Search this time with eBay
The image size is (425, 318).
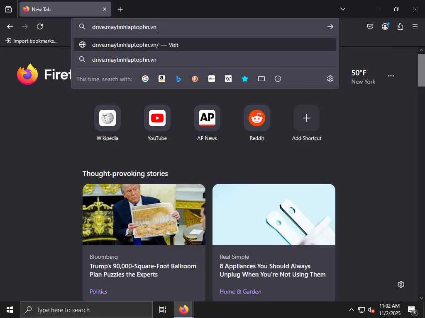(x=212, y=79)
